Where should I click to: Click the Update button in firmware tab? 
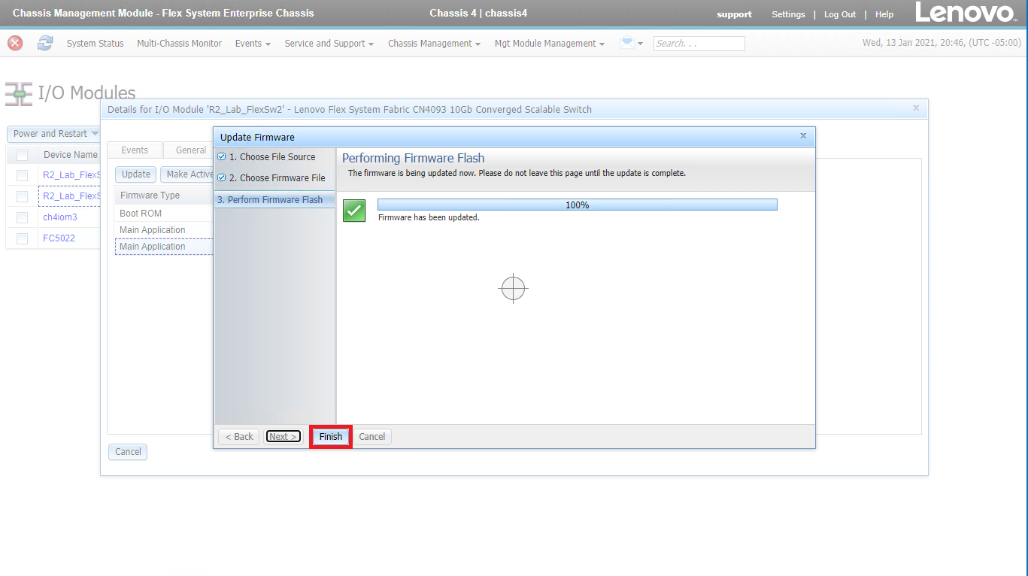[136, 174]
